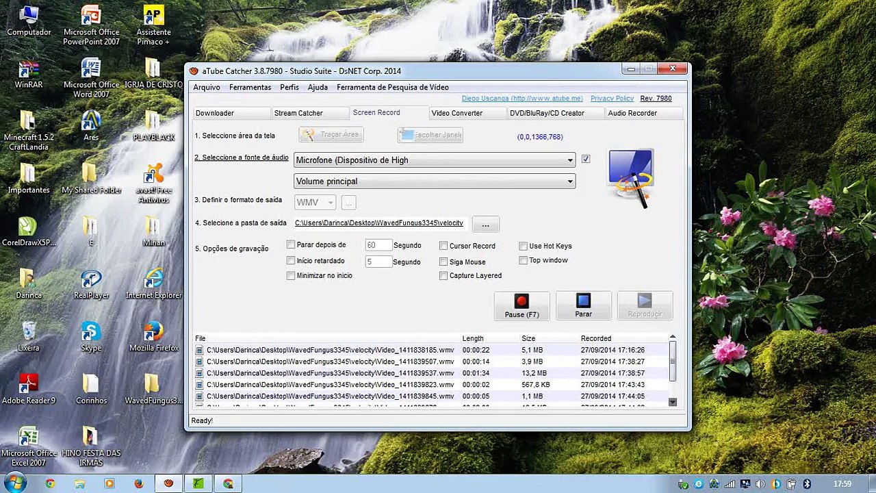Click the Traçar Área button
This screenshot has width=876, height=493.
[x=331, y=135]
